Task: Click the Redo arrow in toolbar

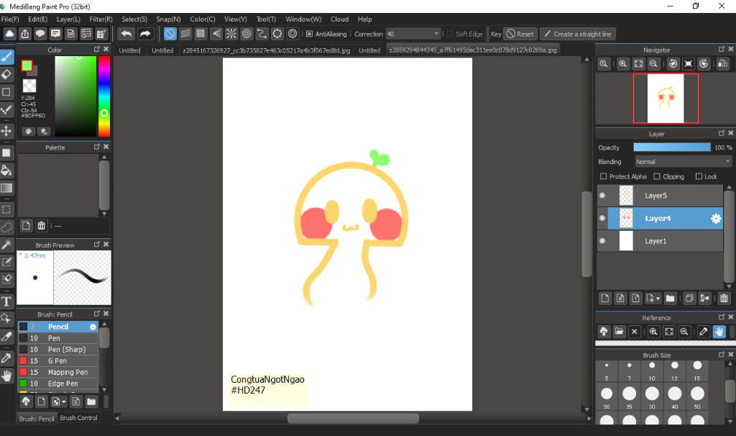Action: click(x=145, y=34)
